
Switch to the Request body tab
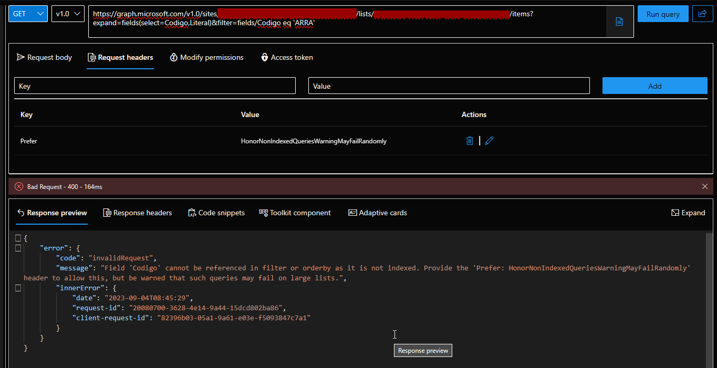(44, 57)
